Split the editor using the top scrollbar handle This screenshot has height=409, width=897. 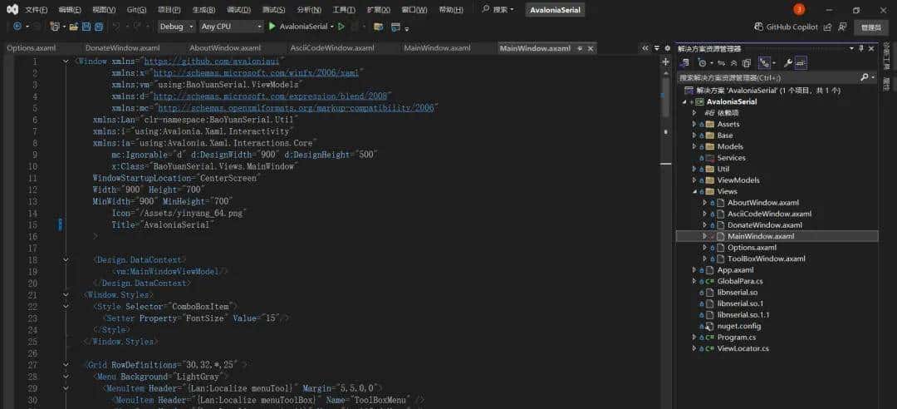coord(665,62)
